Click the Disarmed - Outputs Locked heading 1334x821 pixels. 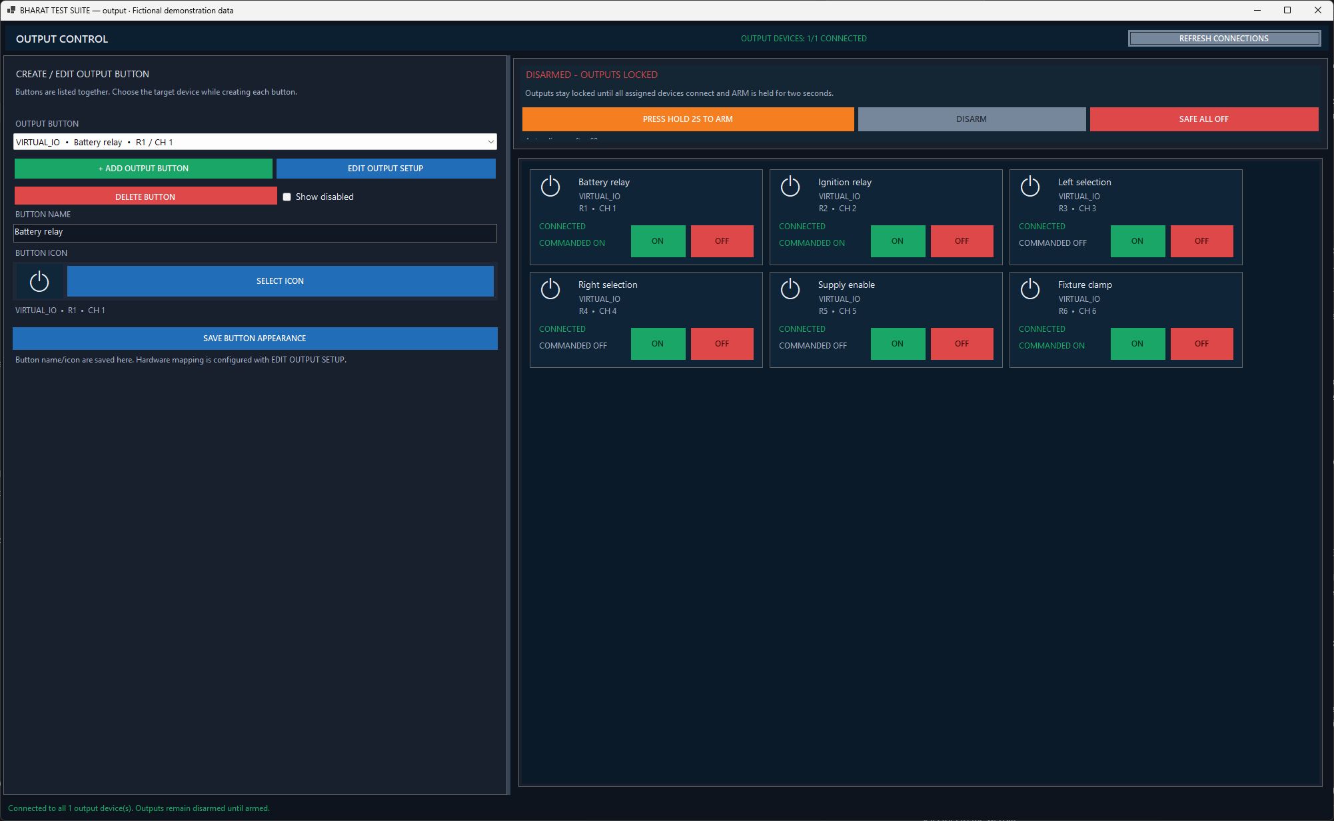coord(591,75)
